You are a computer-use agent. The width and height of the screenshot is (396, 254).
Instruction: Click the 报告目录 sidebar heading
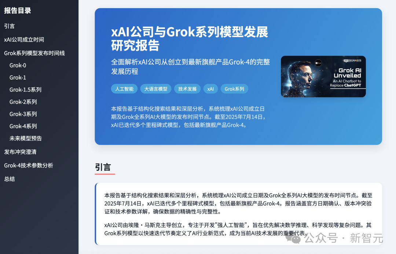click(x=18, y=11)
